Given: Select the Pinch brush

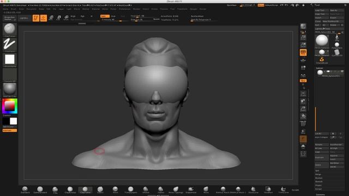Looking at the screenshot, I should click(x=115, y=190).
